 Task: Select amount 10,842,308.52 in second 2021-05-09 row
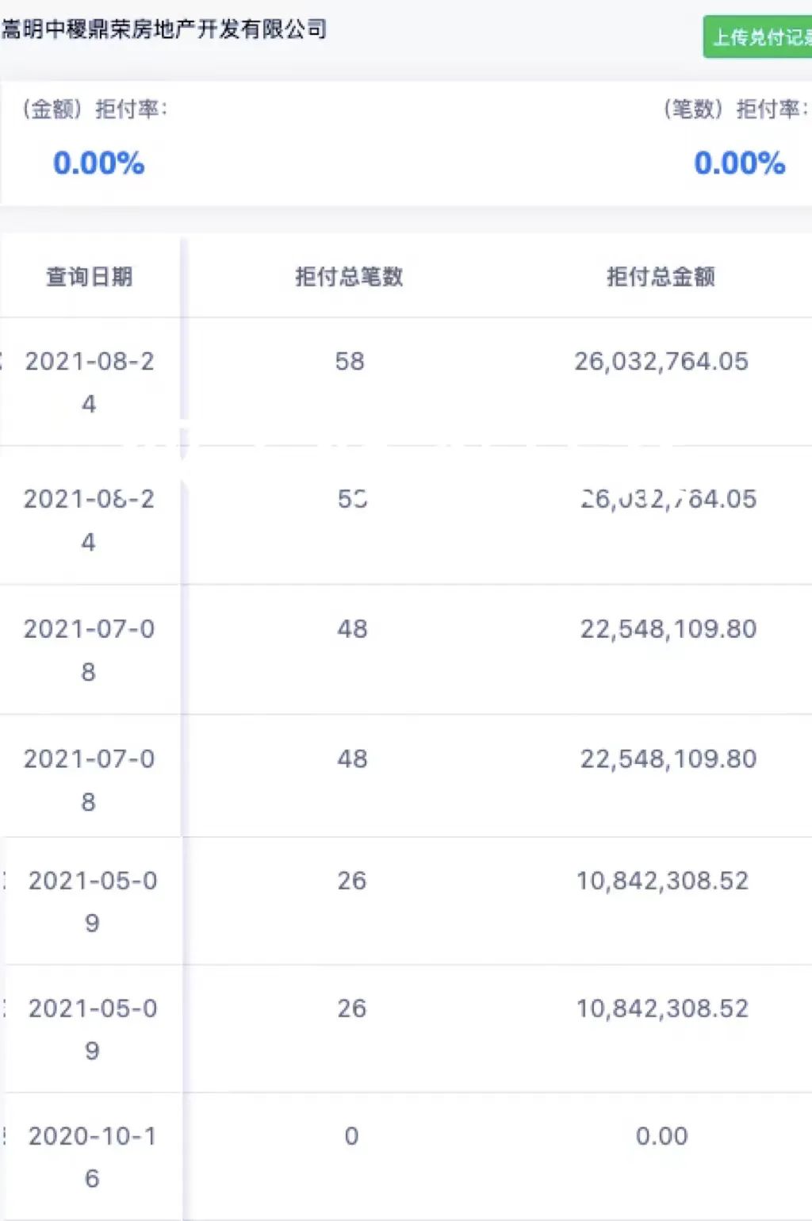point(662,1008)
